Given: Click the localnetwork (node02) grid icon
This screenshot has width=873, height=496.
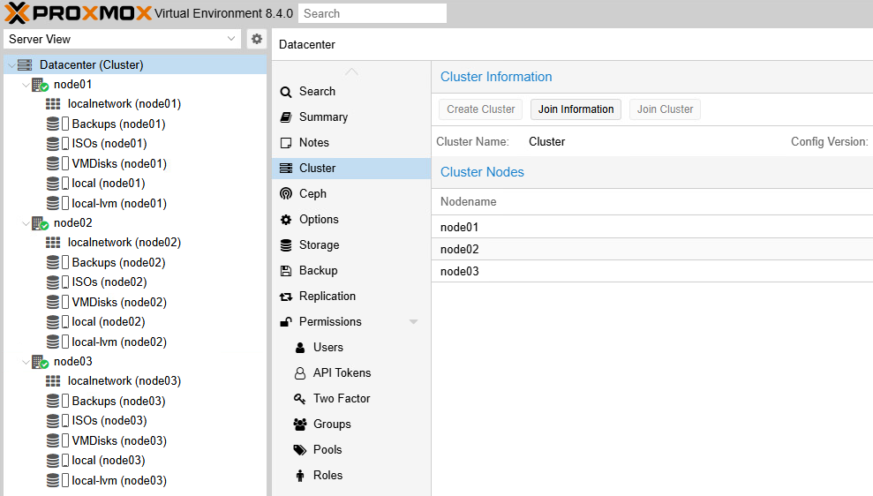Looking at the screenshot, I should tap(53, 243).
